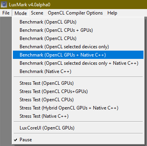Image resolution: width=147 pixels, height=146 pixels.
Task: Select Benchmark (OpenCL CPUs) mode
Action: click(x=78, y=38)
